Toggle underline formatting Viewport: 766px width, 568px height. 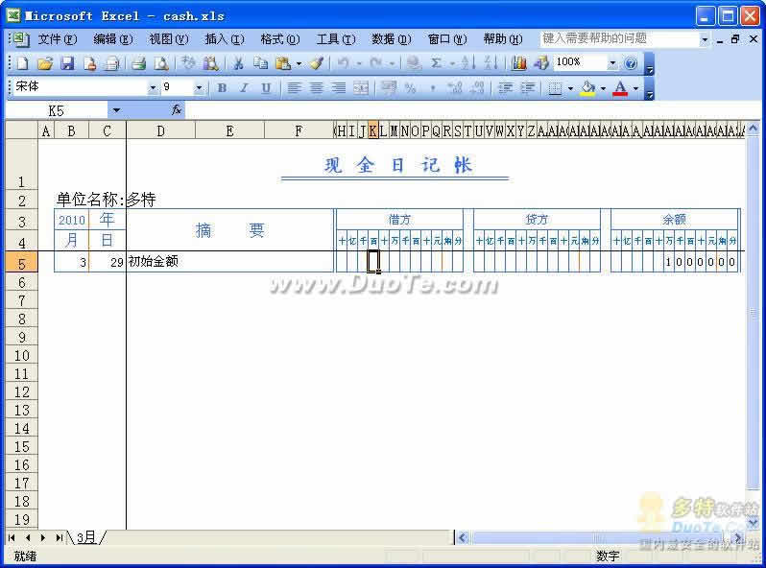pos(266,88)
